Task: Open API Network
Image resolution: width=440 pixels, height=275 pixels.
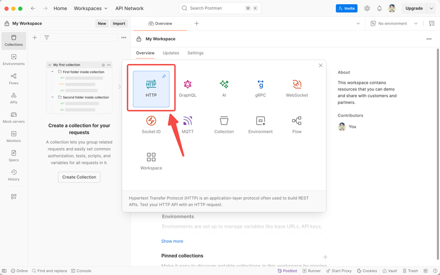Action: (x=130, y=9)
